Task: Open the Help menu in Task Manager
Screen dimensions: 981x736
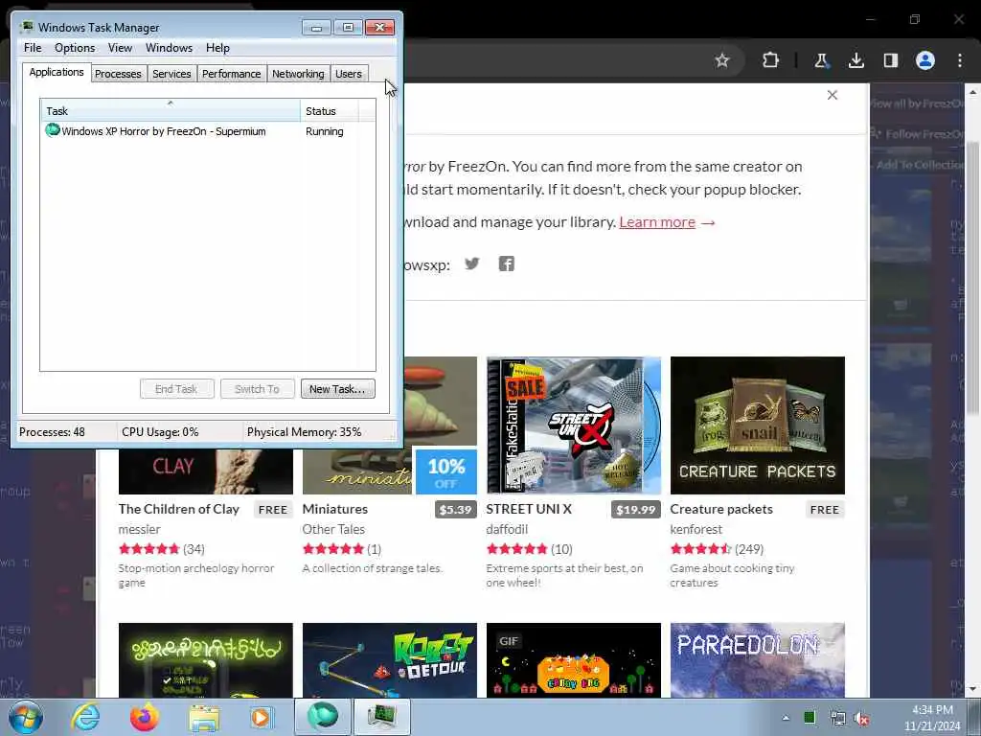Action: point(217,48)
